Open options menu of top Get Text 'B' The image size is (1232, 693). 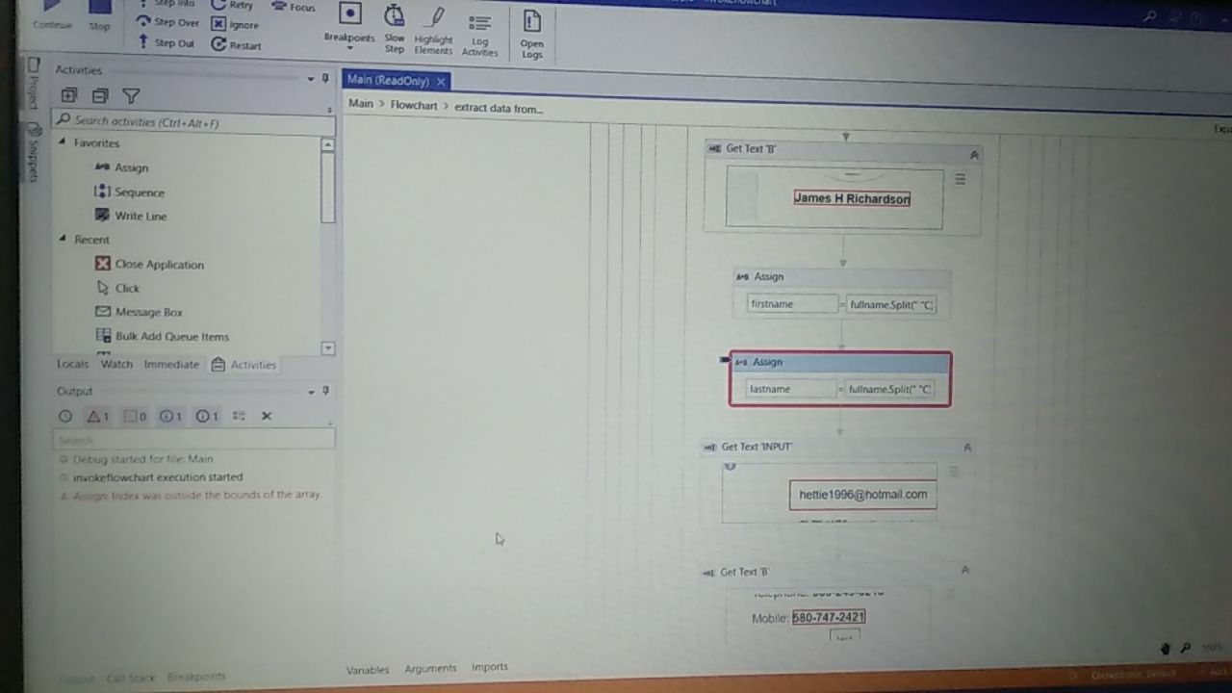[x=960, y=179]
